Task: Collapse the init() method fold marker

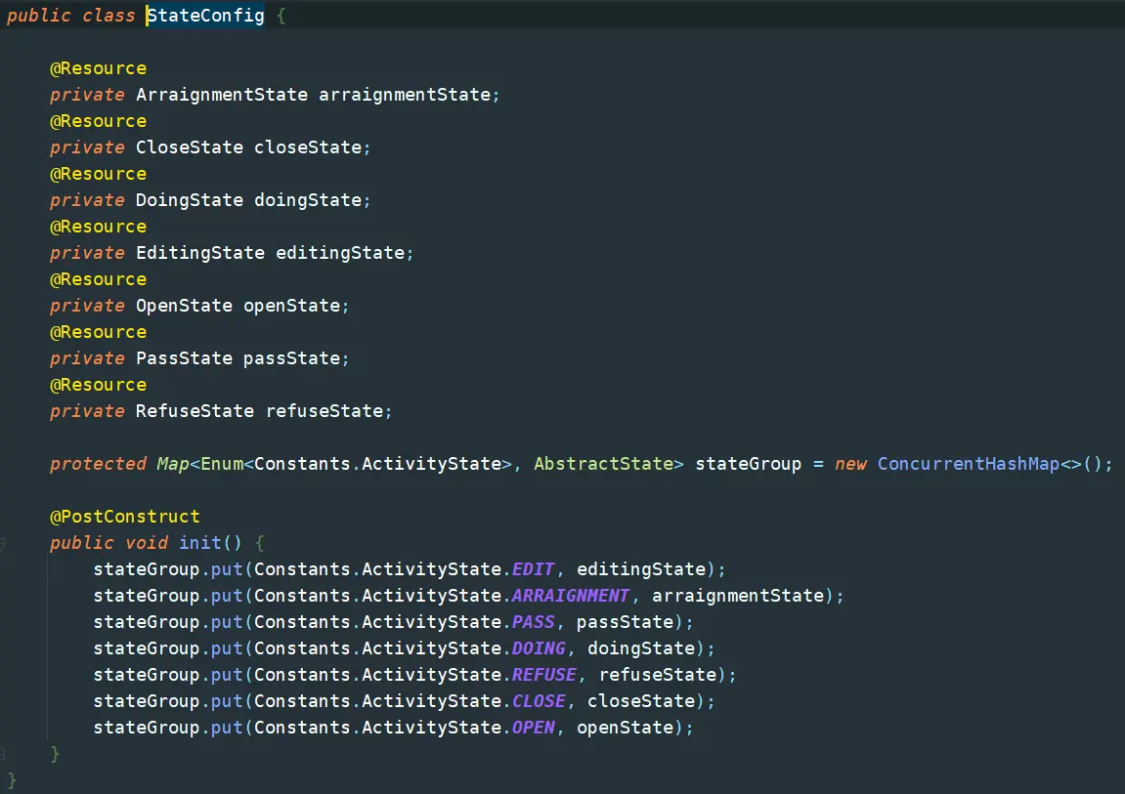Action: [x=3, y=543]
